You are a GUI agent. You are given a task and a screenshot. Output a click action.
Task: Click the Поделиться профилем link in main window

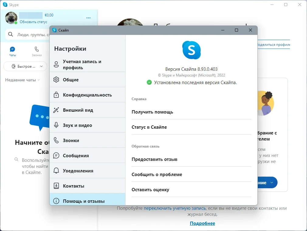274,45
